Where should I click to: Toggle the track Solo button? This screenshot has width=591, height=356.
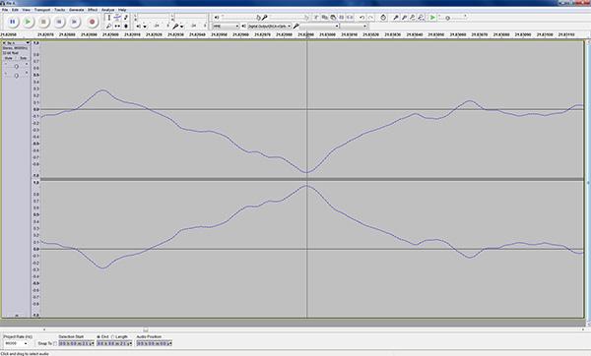click(23, 58)
